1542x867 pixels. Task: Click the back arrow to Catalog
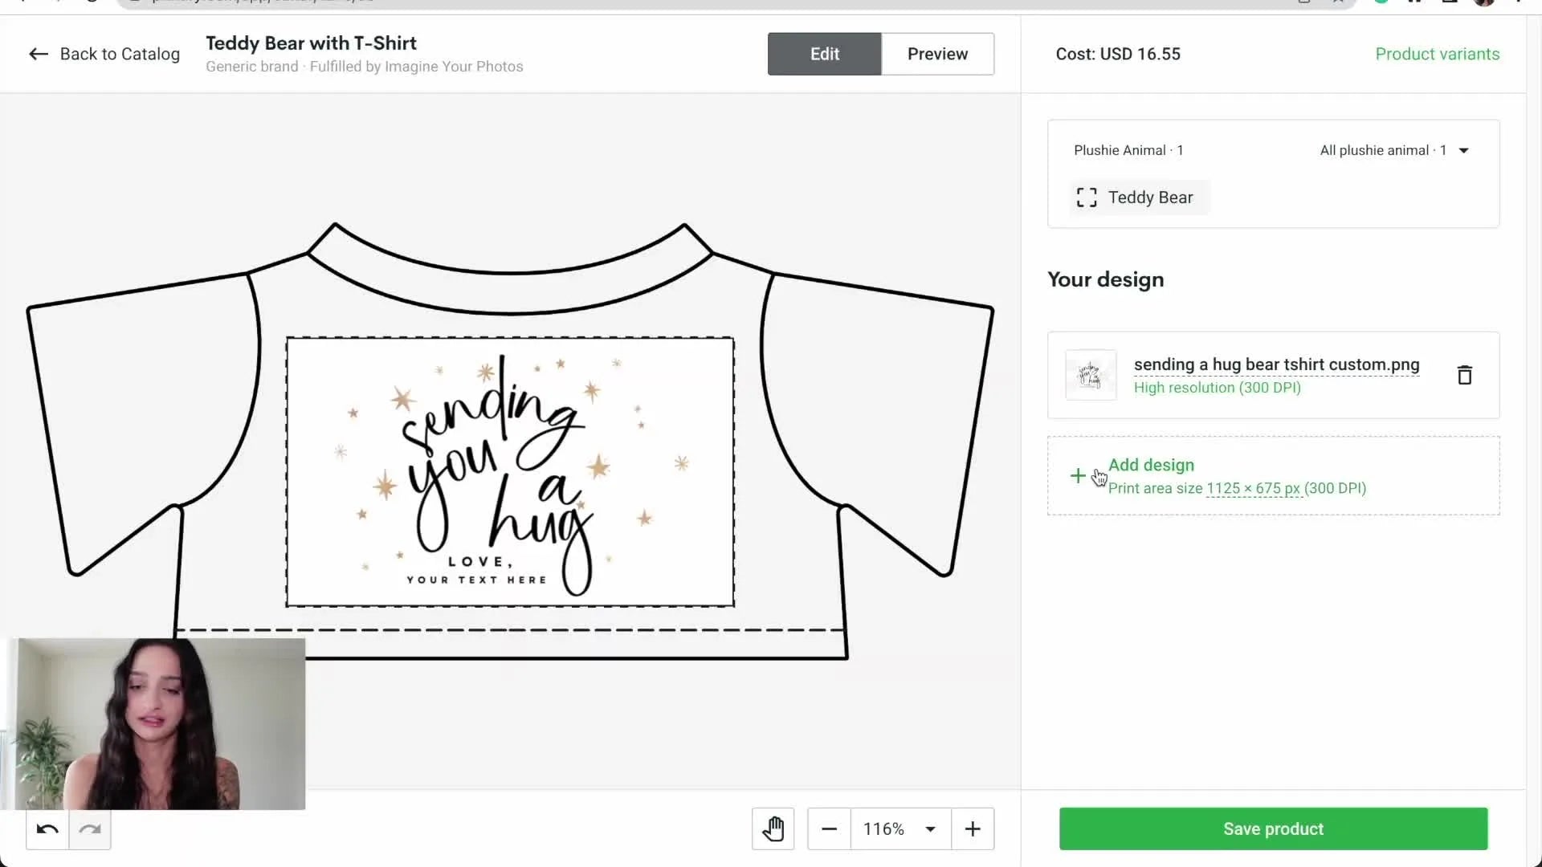tap(38, 54)
